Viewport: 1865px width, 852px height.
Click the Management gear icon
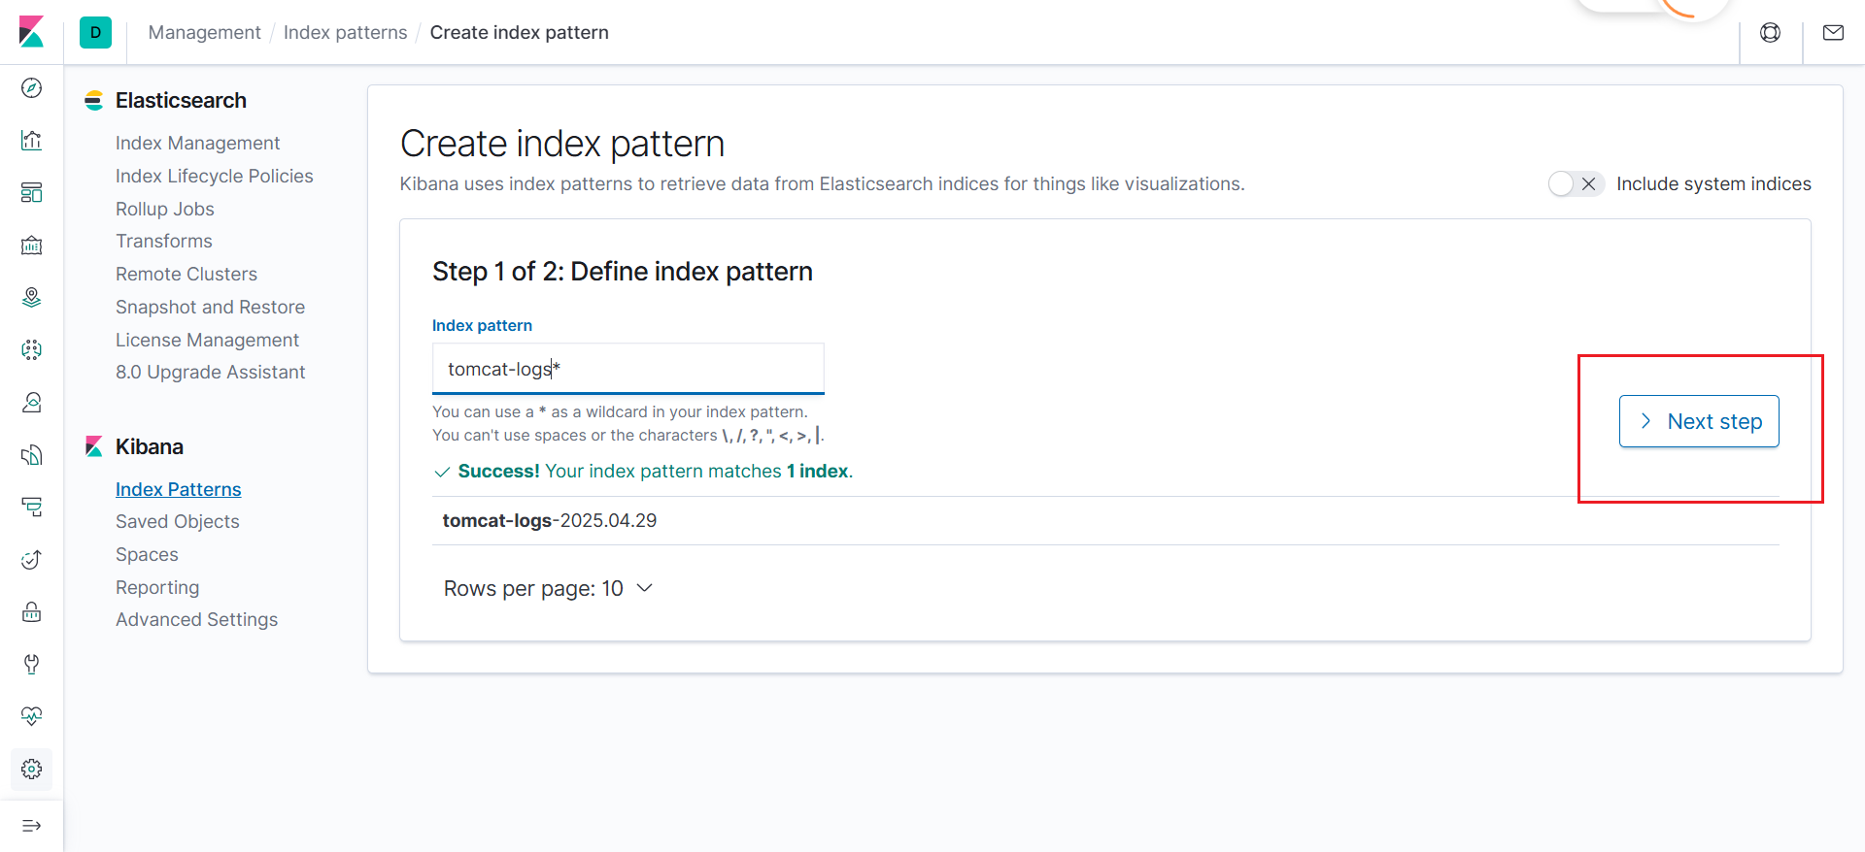click(31, 770)
